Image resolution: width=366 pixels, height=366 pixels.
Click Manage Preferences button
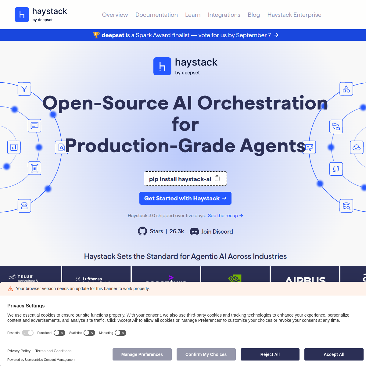[x=142, y=354]
